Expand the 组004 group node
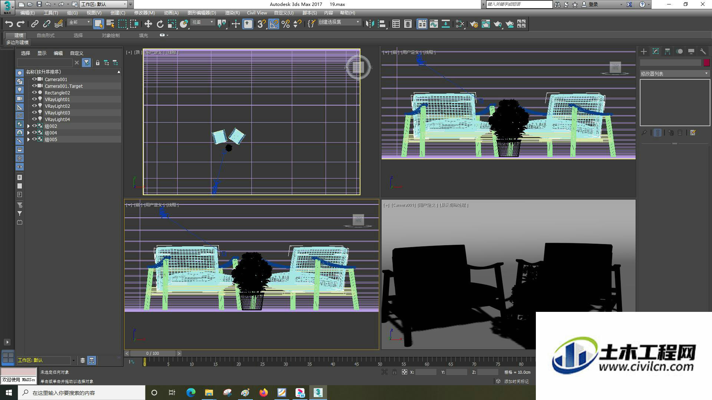The height and width of the screenshot is (400, 712). pyautogui.click(x=29, y=133)
